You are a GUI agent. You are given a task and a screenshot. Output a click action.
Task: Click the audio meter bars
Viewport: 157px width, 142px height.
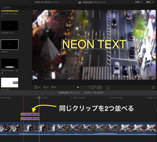[x=108, y=87]
